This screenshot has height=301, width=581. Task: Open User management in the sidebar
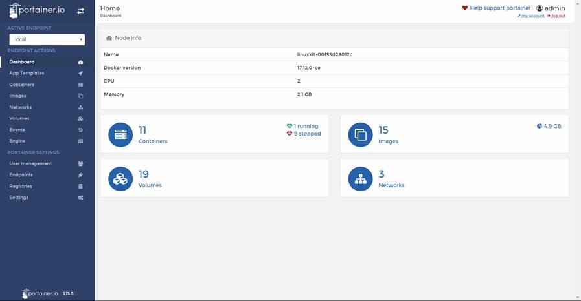(30, 163)
